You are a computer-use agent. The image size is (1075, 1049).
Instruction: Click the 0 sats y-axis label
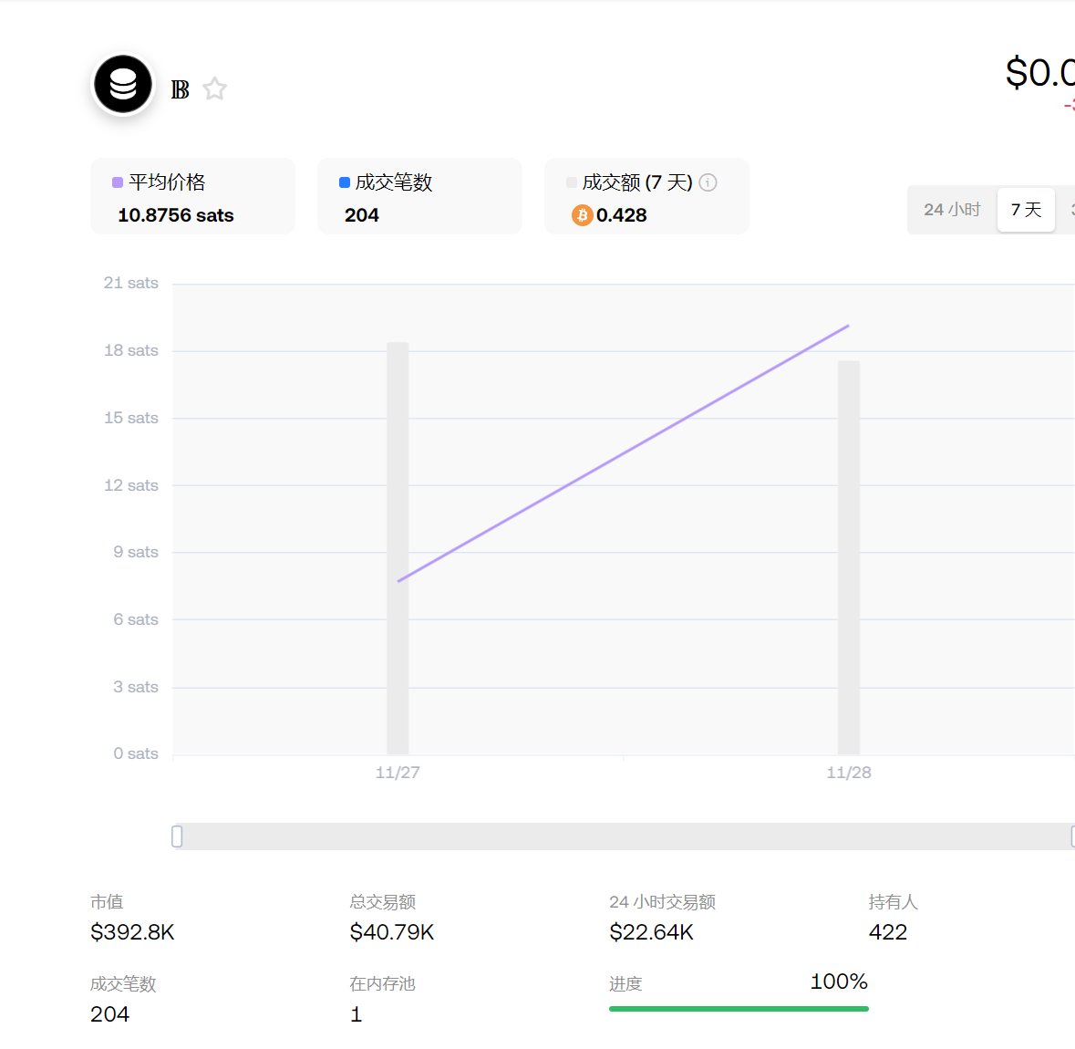click(136, 753)
